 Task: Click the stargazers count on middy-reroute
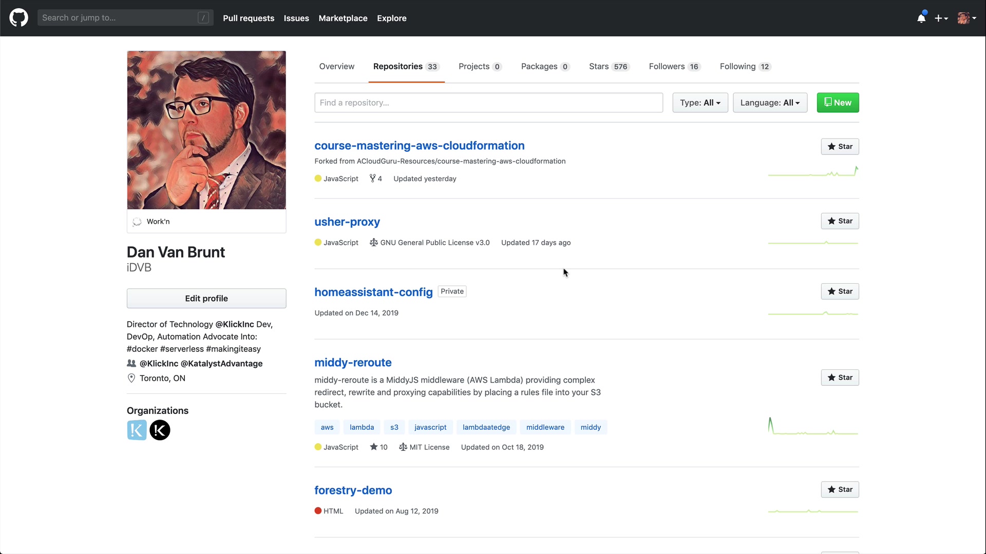point(379,447)
